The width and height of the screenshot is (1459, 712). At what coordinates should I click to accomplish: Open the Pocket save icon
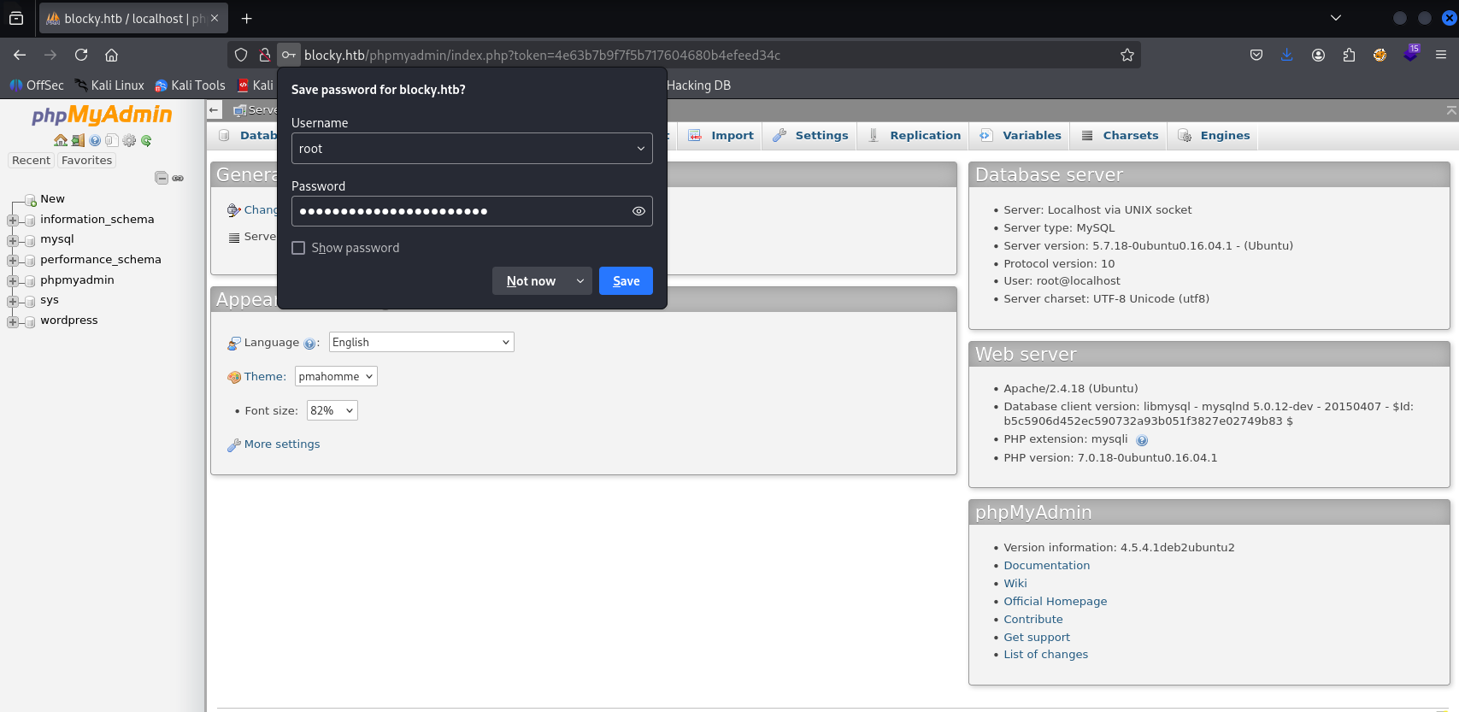click(x=1256, y=55)
